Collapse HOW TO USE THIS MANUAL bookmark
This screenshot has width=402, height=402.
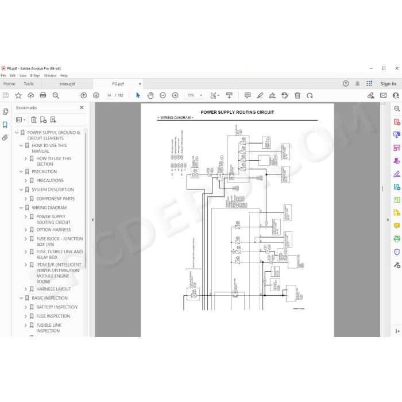tap(21, 145)
